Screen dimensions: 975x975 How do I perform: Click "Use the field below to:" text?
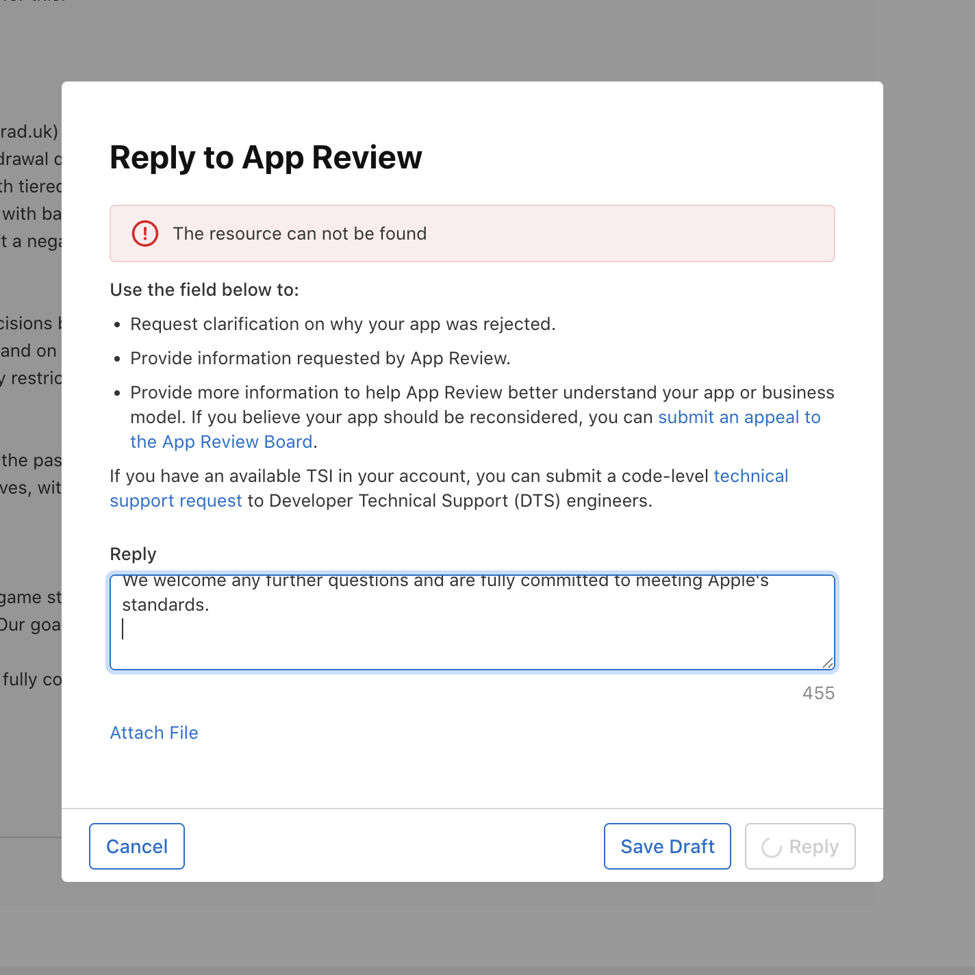tap(204, 290)
